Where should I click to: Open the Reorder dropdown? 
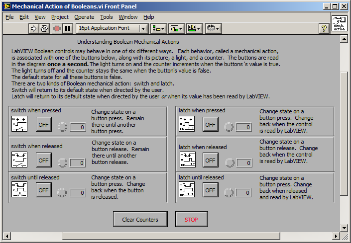[213, 29]
